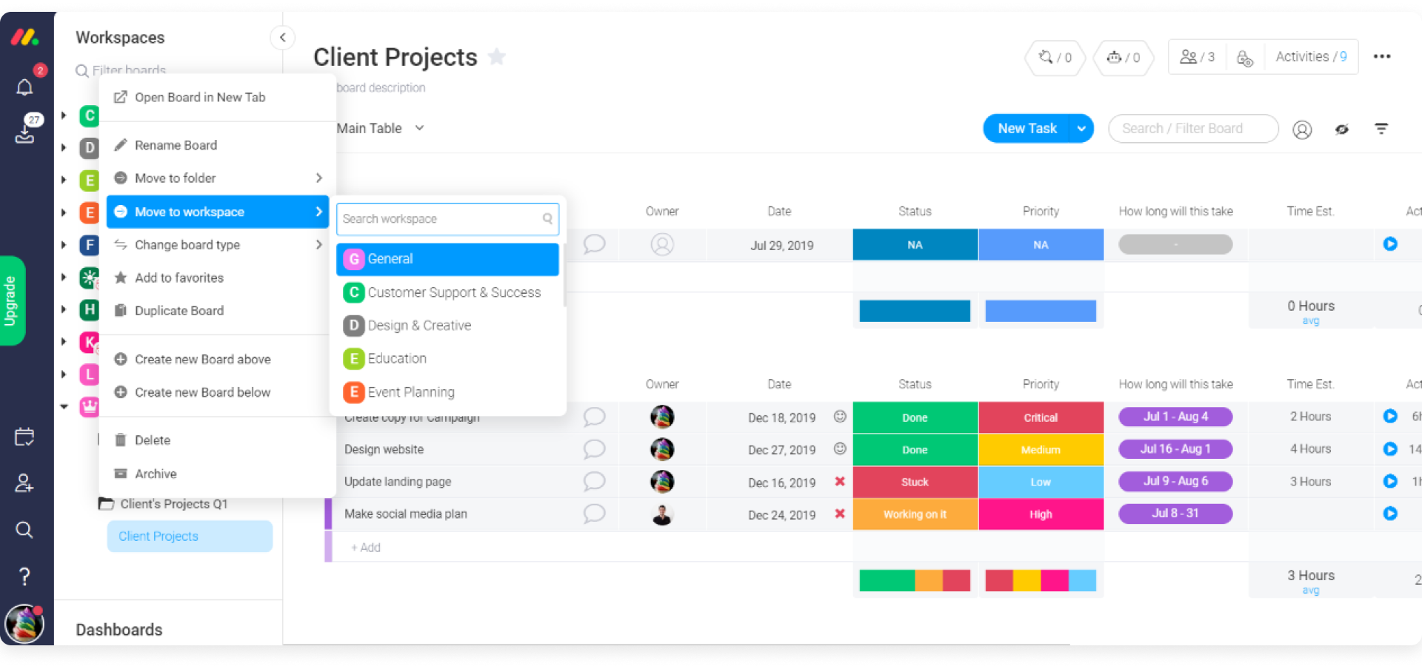Open the board permissions lock-people icon

pyautogui.click(x=1245, y=58)
